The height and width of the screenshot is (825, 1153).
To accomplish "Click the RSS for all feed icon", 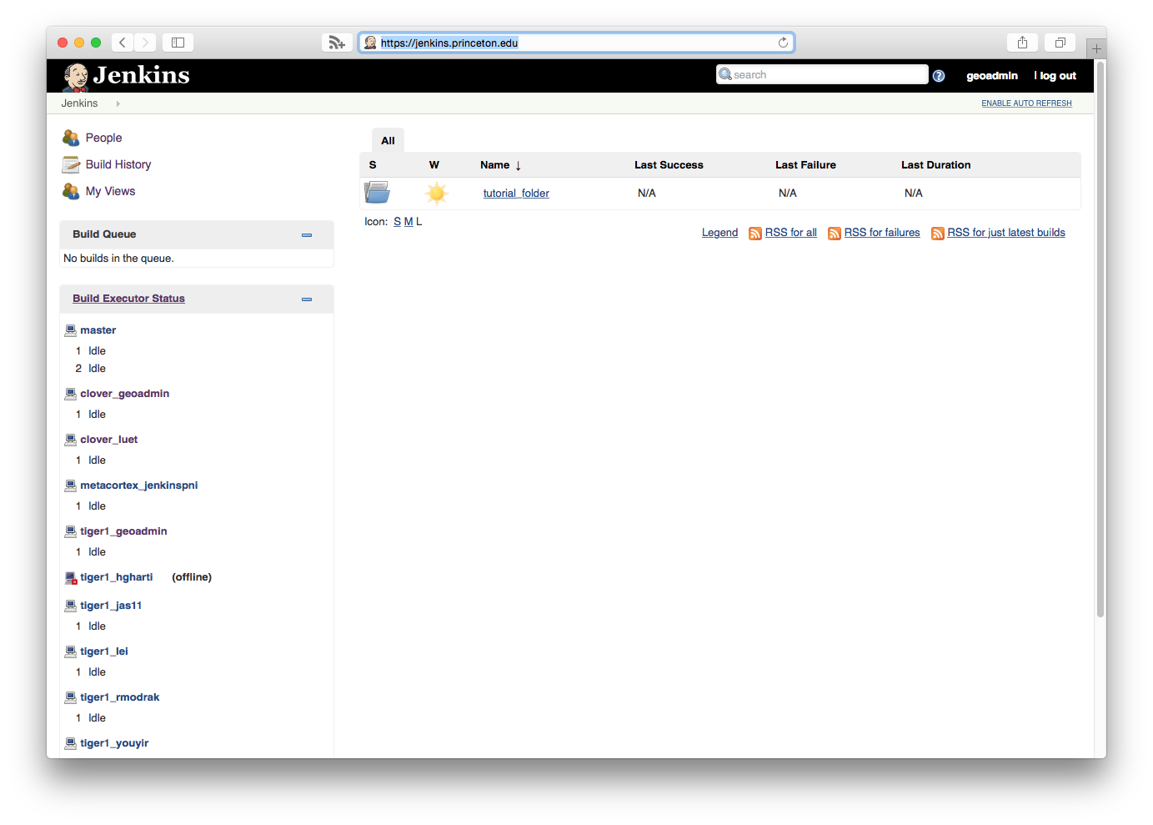I will (755, 234).
